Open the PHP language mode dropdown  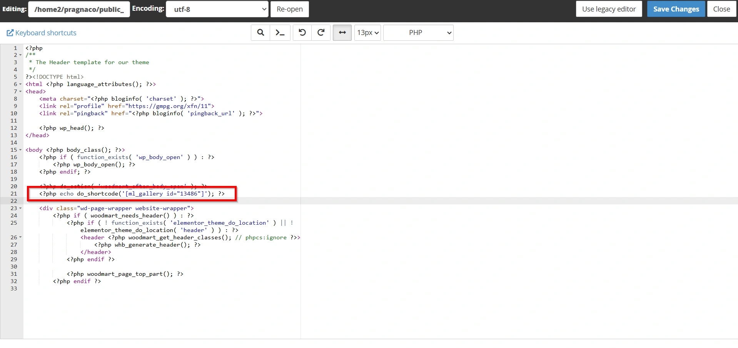pos(418,33)
